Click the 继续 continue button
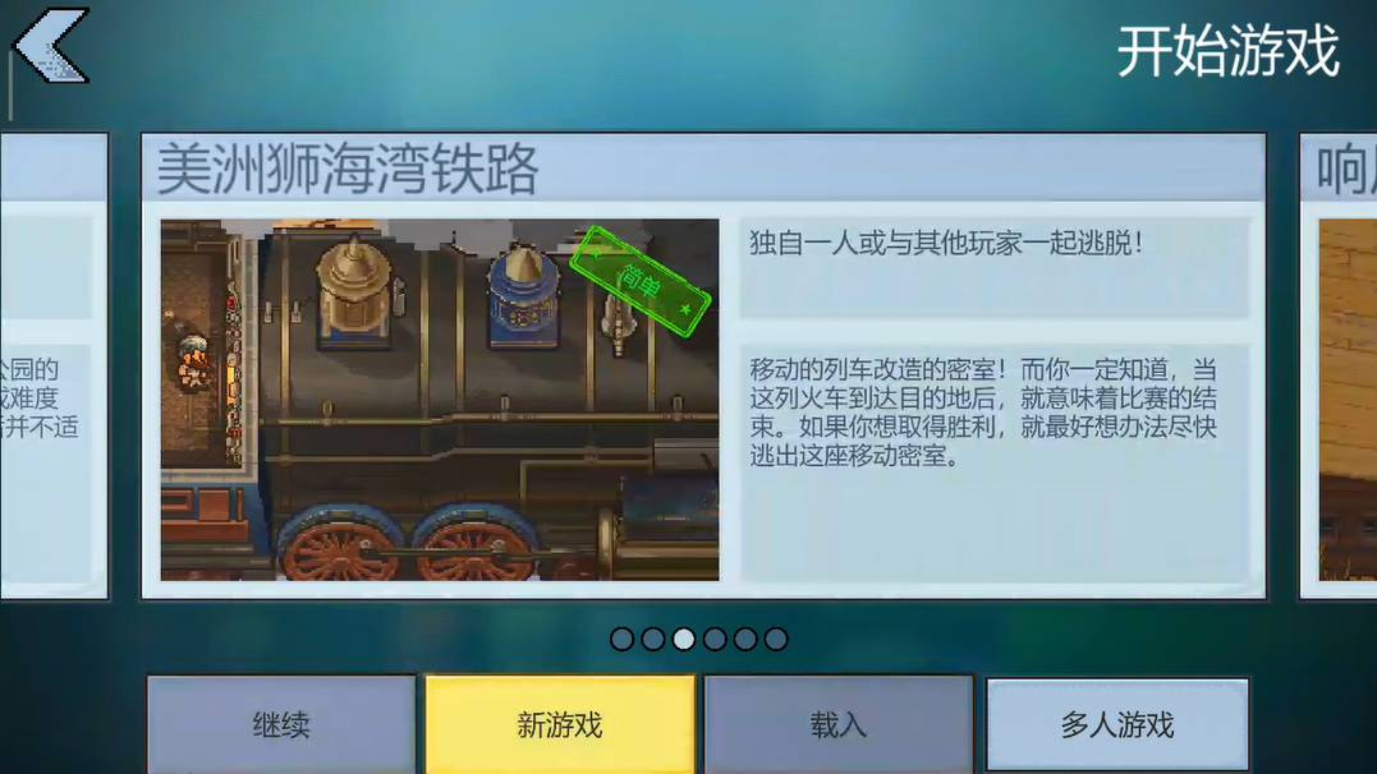This screenshot has width=1377, height=774. [x=281, y=725]
